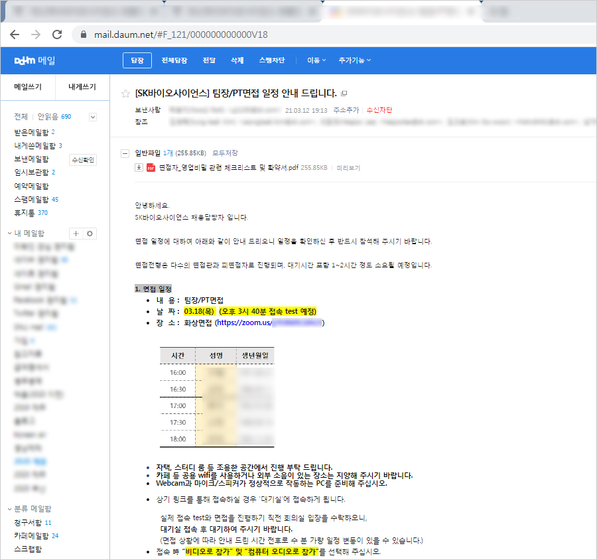This screenshot has height=560, width=597.
Task: Open 내게쓰기 write-to-self tab
Action: coord(82,87)
